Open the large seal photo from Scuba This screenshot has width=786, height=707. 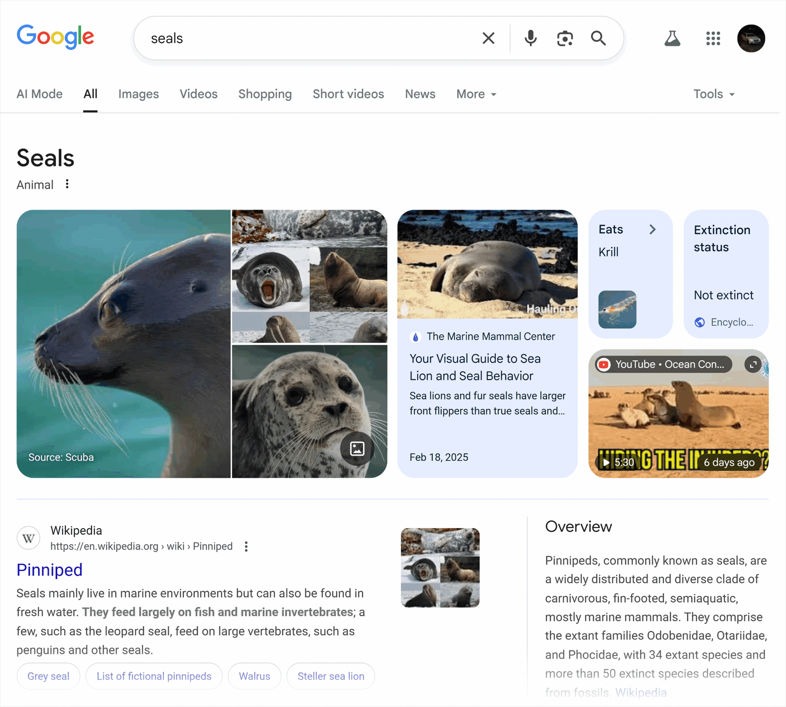pos(124,344)
